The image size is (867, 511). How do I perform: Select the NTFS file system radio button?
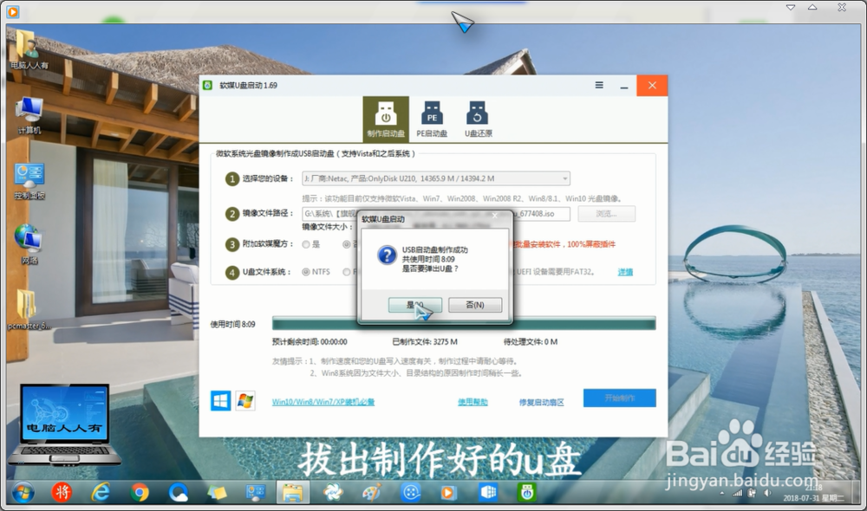(x=305, y=272)
